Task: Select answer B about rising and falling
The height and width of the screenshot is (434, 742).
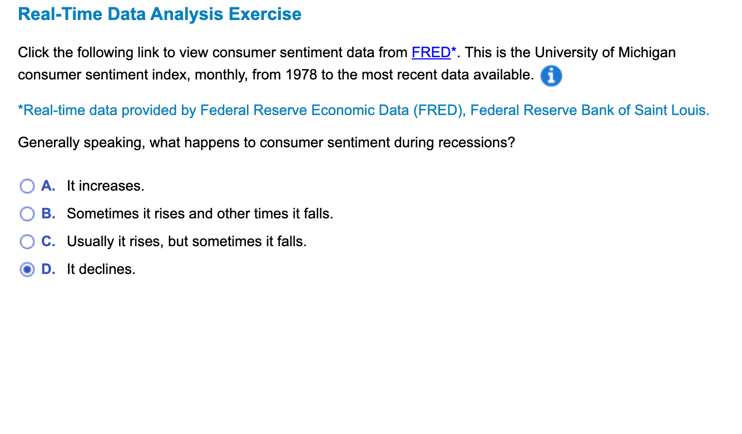Action: (27, 214)
